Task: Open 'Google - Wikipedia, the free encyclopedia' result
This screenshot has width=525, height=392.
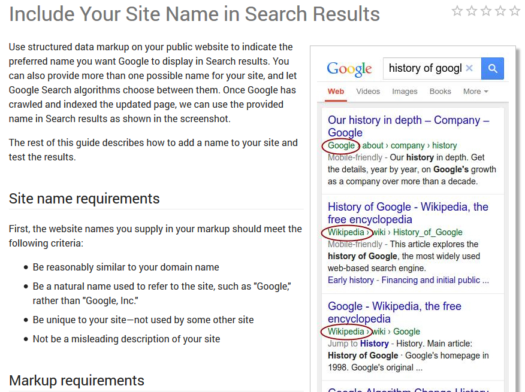Action: point(394,312)
